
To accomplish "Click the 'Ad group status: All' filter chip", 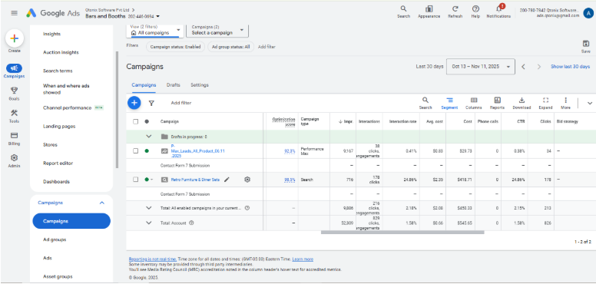I will click(x=230, y=47).
